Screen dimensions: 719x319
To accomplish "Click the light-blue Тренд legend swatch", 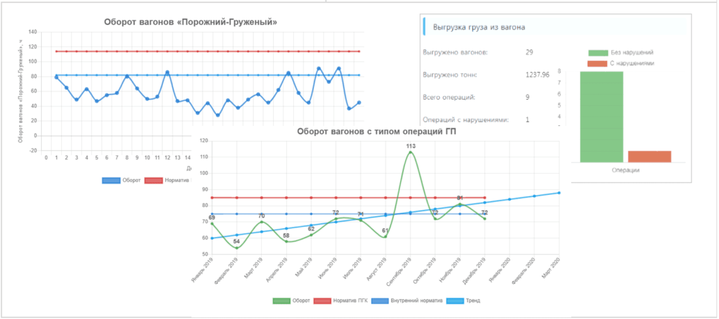I will tap(455, 301).
